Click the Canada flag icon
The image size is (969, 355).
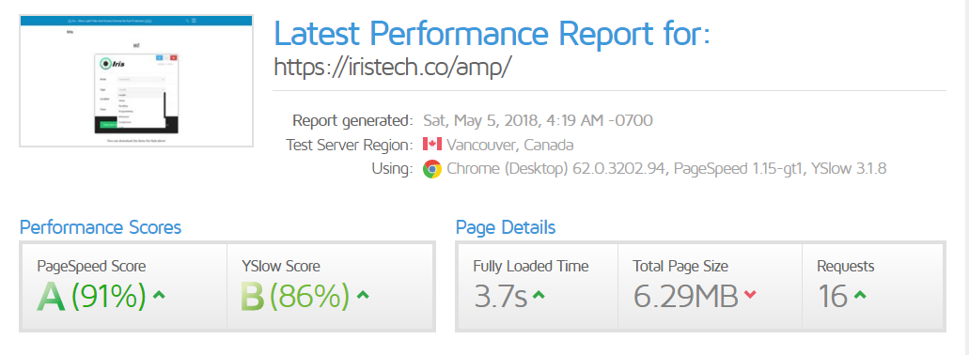click(432, 145)
